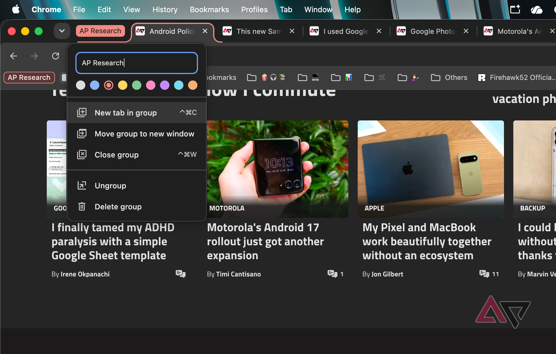Click the group name text field
Screen dimensions: 556x354
pos(136,63)
